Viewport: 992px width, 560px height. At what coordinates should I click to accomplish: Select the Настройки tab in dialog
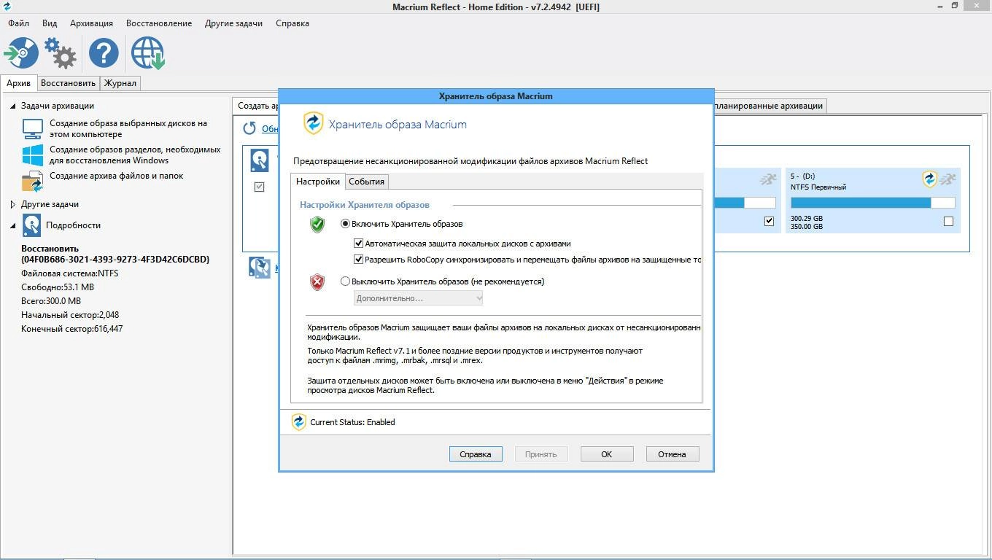click(318, 182)
